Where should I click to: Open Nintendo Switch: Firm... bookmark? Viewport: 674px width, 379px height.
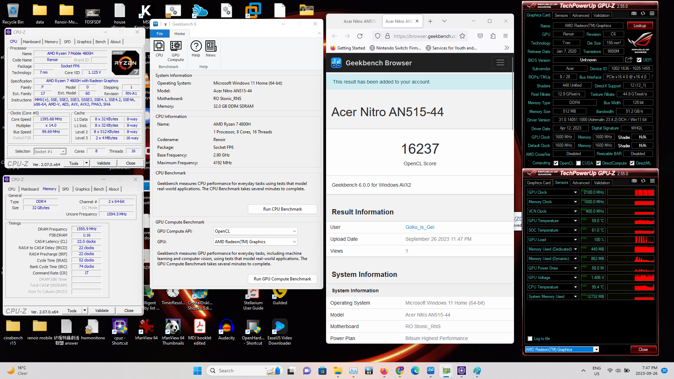coord(395,48)
